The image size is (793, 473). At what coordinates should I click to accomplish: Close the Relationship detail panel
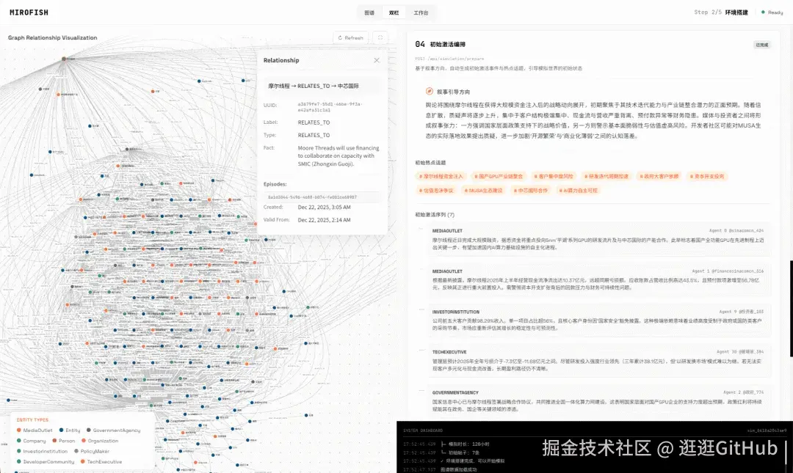pyautogui.click(x=377, y=60)
